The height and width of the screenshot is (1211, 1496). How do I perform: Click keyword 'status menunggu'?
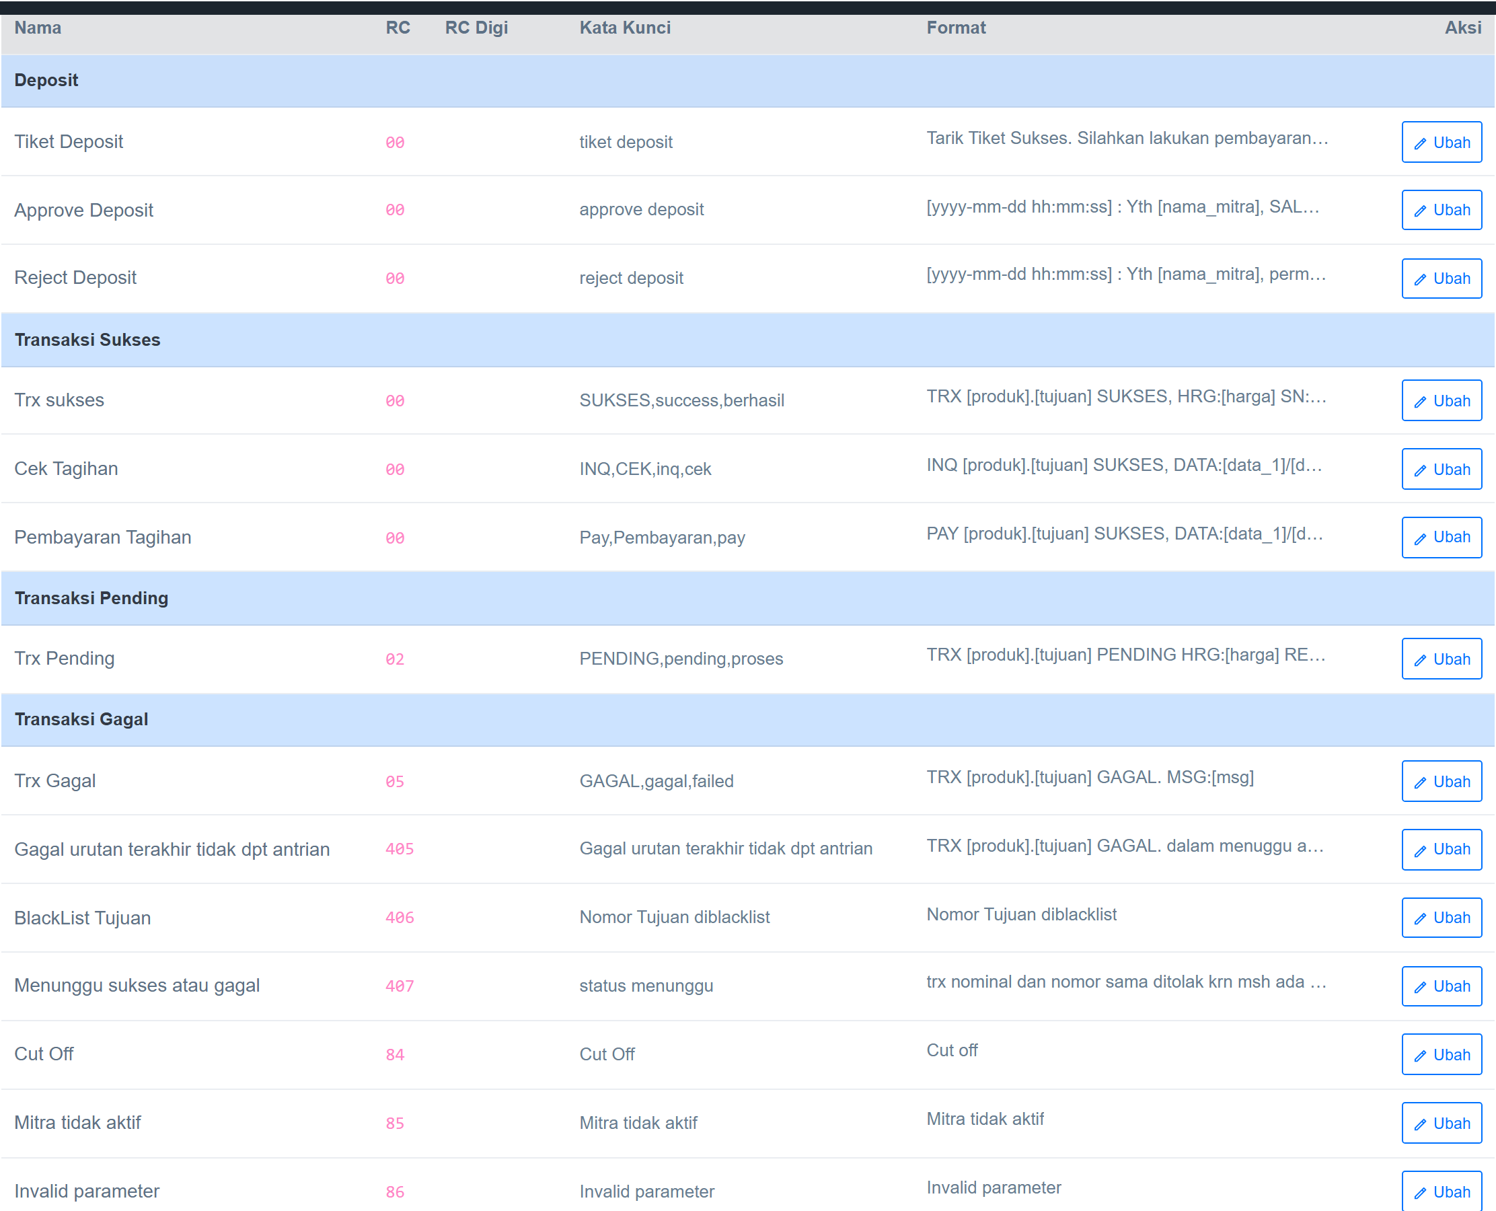coord(646,986)
